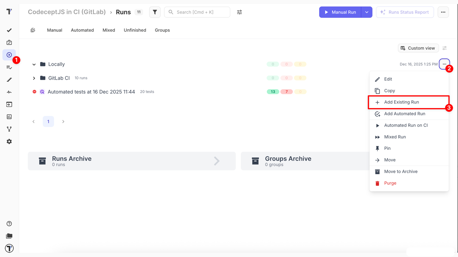The height and width of the screenshot is (257, 458).
Task: Open the Runs section in sidebar
Action: point(9,55)
